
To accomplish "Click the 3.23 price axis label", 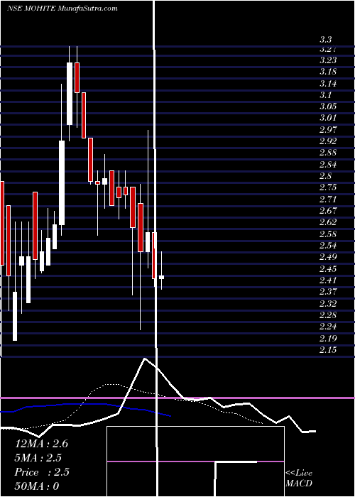I will (x=328, y=60).
